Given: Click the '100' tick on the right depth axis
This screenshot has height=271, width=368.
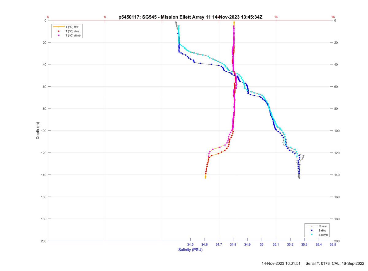Looking at the screenshot, I should tap(337, 131).
